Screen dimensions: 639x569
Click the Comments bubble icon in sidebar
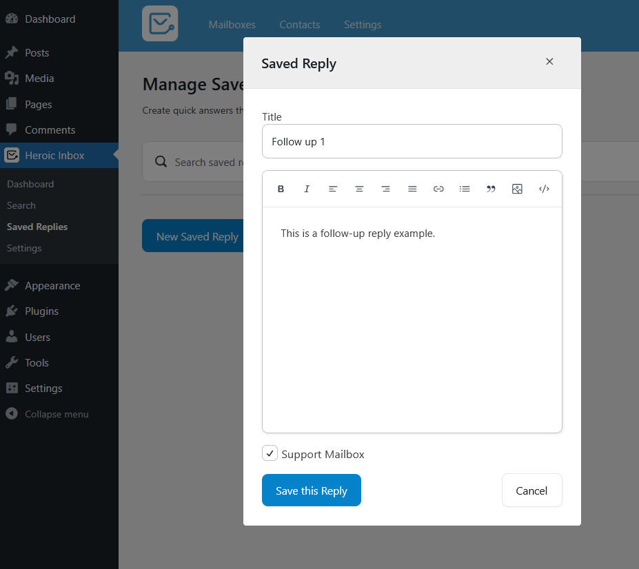(12, 130)
